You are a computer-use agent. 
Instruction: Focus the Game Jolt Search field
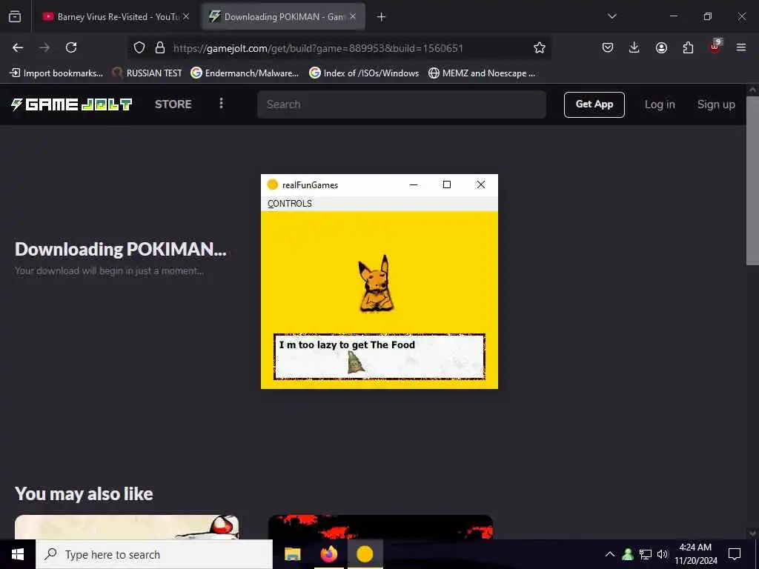coord(402,104)
